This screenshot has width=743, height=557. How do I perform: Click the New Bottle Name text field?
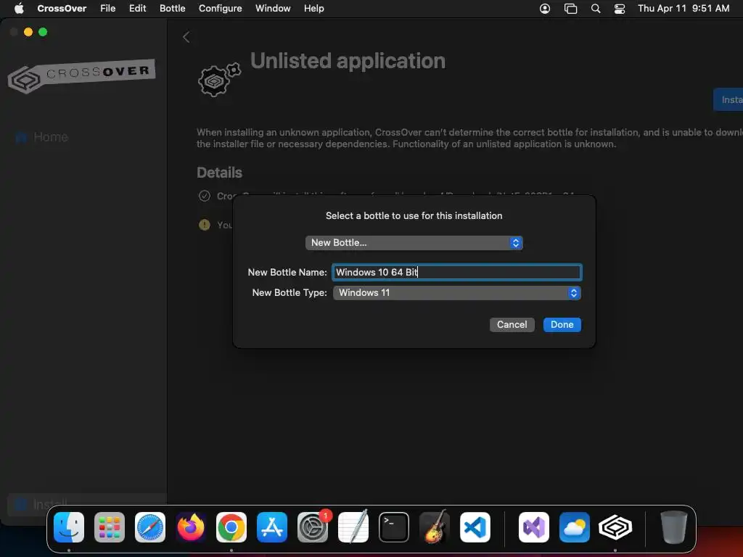click(457, 272)
